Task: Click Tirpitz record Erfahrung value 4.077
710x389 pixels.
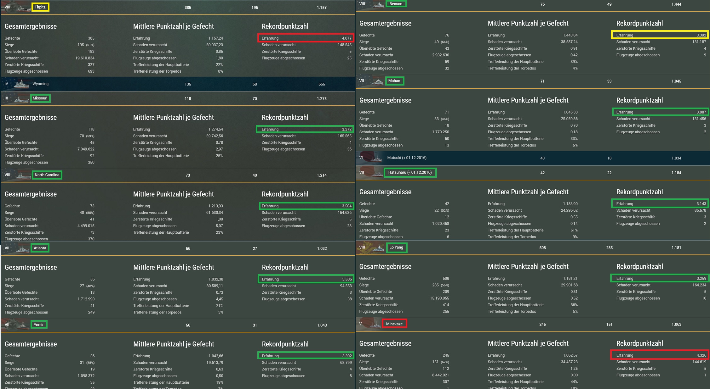Action: (x=346, y=38)
